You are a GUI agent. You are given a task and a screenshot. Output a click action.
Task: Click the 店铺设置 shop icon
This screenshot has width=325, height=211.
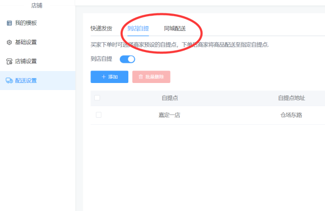tap(9, 61)
